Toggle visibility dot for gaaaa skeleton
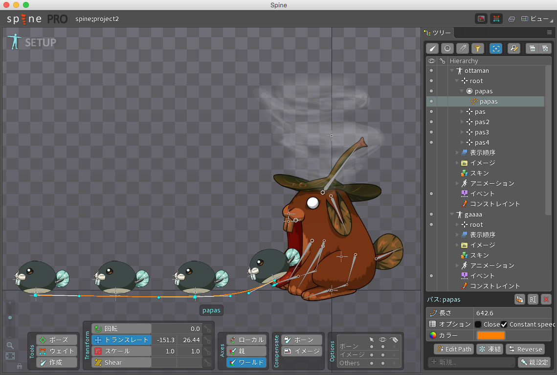This screenshot has width=557, height=375. (x=431, y=214)
